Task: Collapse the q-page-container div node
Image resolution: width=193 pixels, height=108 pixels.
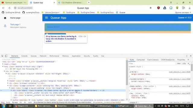Action: (8, 85)
